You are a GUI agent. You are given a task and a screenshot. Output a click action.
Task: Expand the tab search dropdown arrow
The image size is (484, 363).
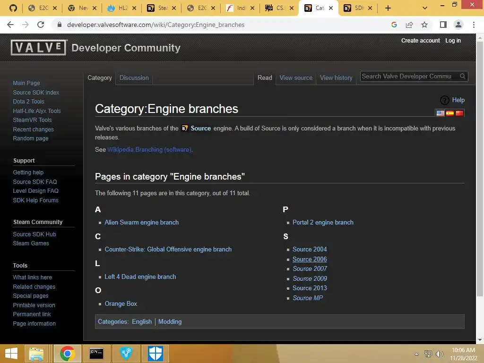(x=425, y=8)
